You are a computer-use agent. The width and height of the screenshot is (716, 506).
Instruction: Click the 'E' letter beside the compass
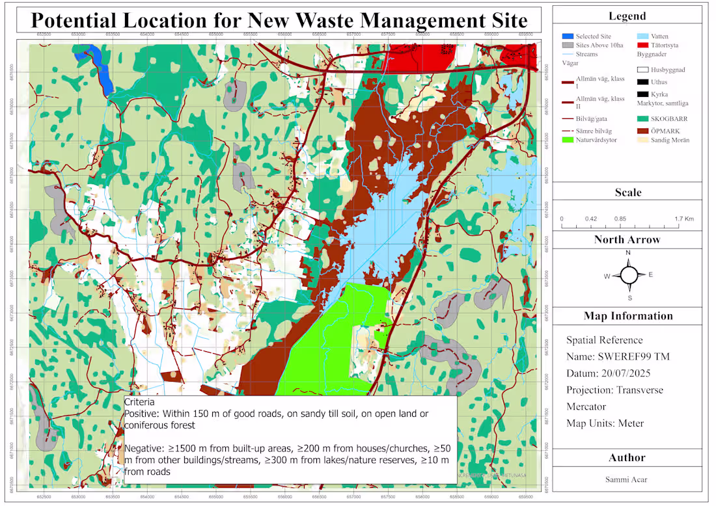click(x=651, y=274)
